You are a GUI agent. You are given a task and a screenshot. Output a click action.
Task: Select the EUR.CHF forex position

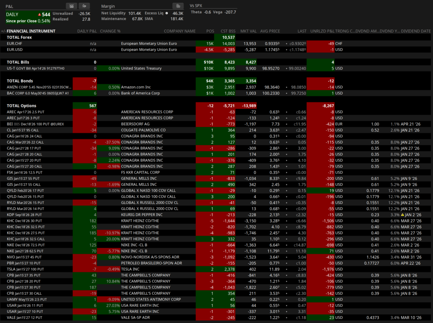(x=15, y=43)
